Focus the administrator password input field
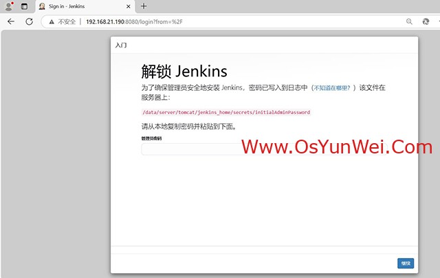 pos(264,149)
